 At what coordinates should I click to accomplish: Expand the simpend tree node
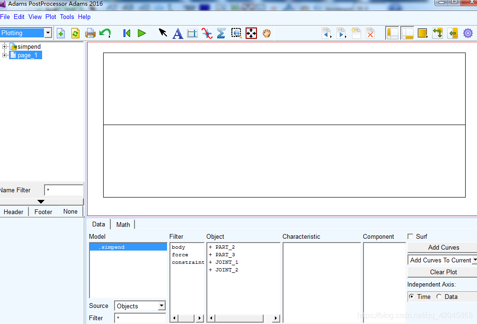click(x=5, y=46)
